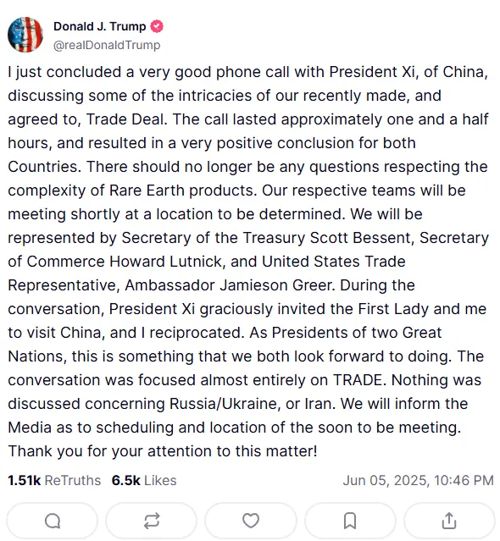
Task: Click the Jun 05, 2025 timestamp
Action: 418,480
